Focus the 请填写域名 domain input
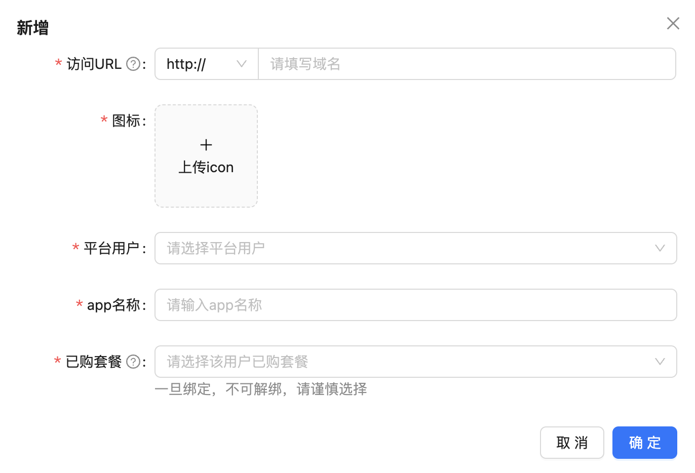The image size is (695, 473). 466,64
